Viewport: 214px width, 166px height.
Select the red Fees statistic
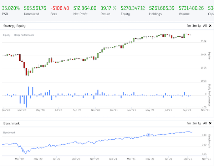(60, 8)
